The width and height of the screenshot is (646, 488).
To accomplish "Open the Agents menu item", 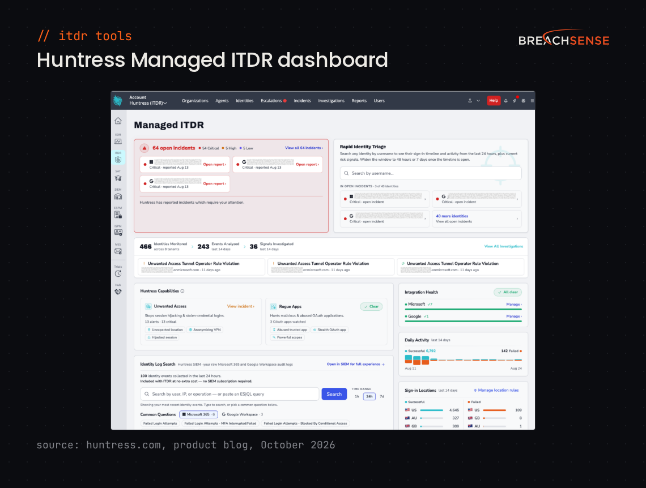I will pyautogui.click(x=222, y=100).
